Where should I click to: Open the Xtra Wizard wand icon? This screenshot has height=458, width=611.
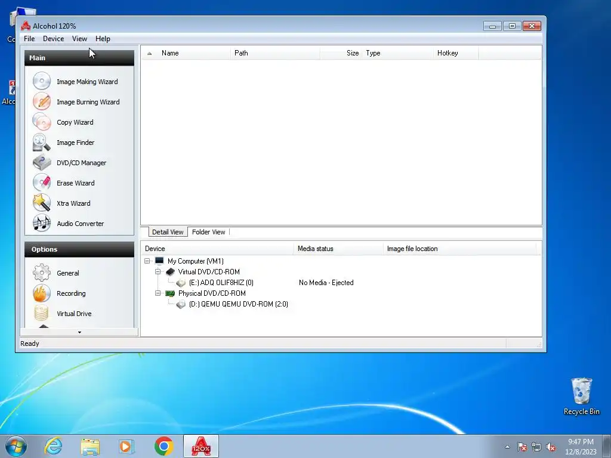(x=42, y=203)
